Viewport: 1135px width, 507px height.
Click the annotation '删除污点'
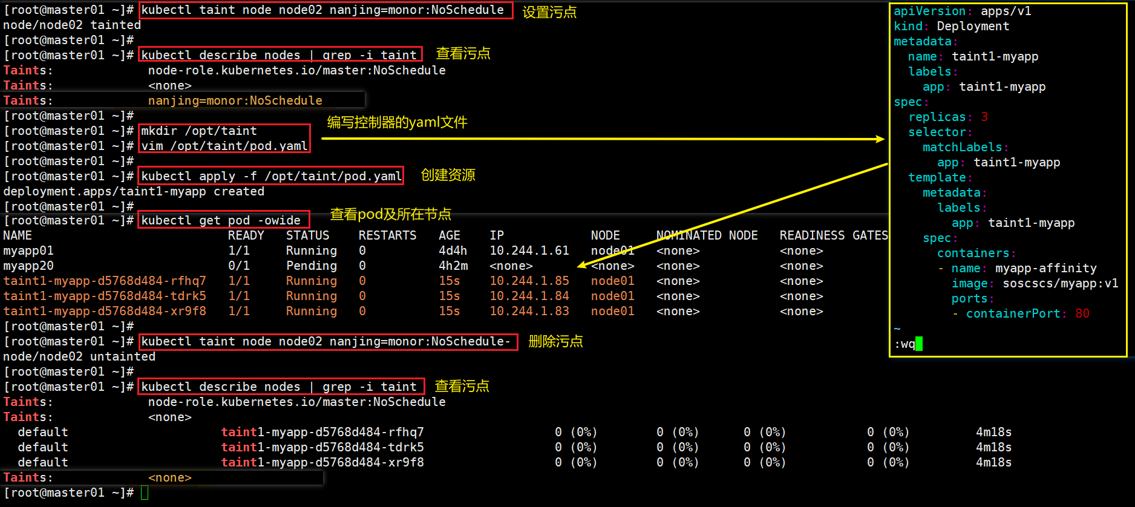point(555,341)
